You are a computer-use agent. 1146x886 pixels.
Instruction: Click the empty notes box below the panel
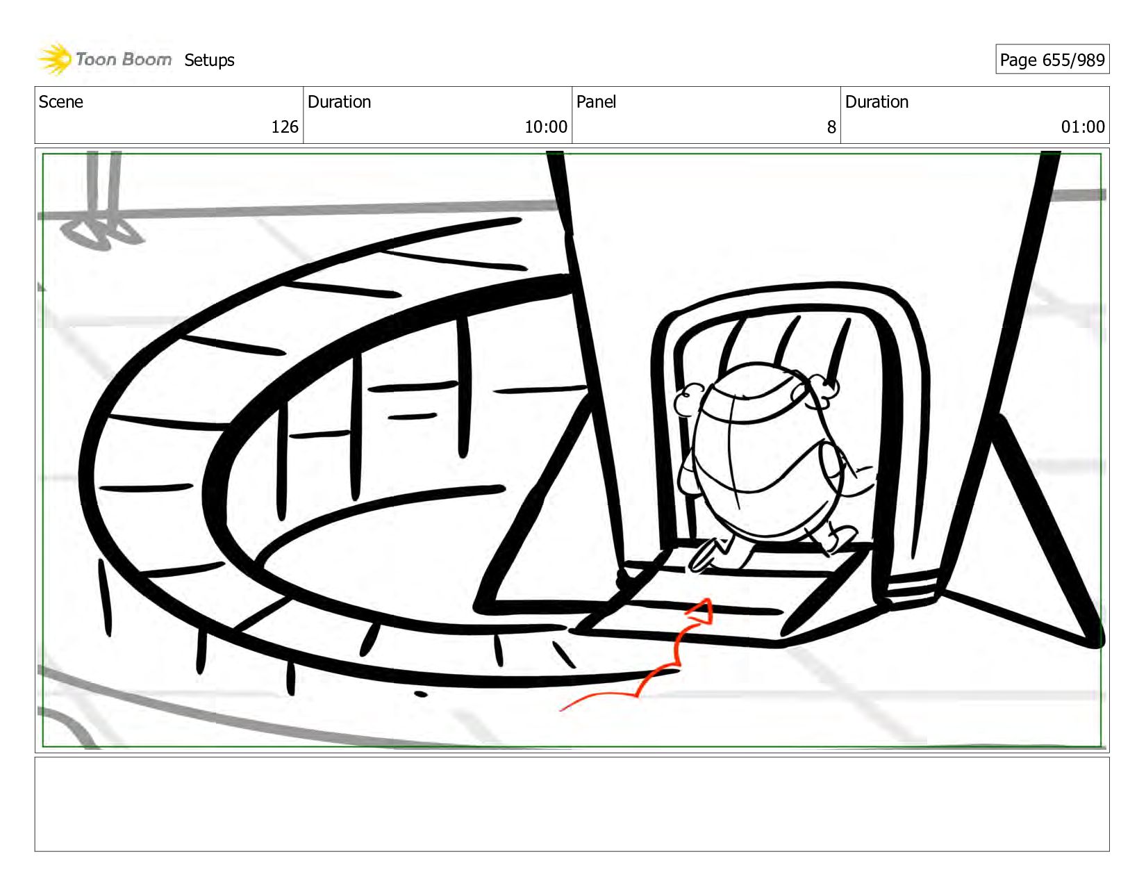pos(572,804)
